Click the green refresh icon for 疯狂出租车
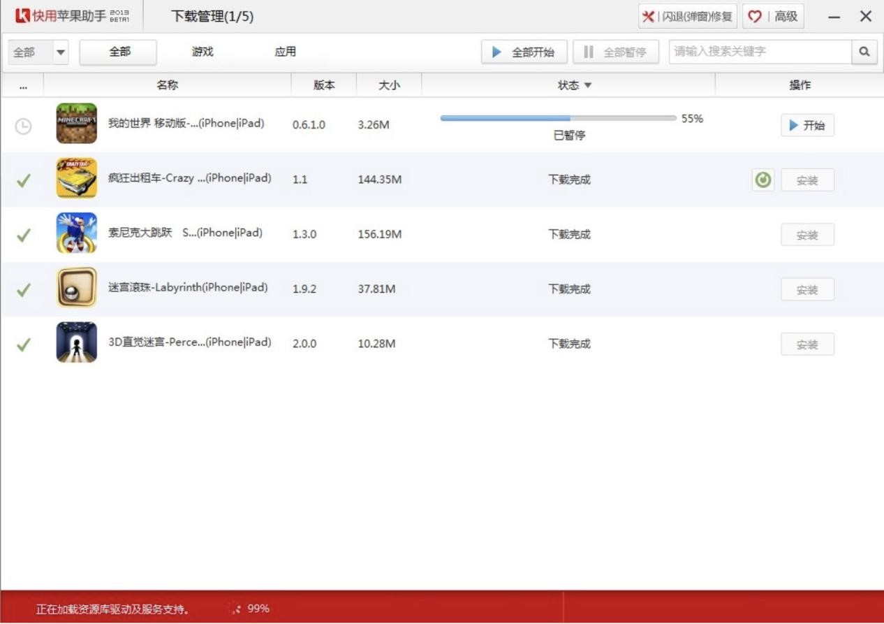Image resolution: width=884 pixels, height=624 pixels. click(763, 180)
